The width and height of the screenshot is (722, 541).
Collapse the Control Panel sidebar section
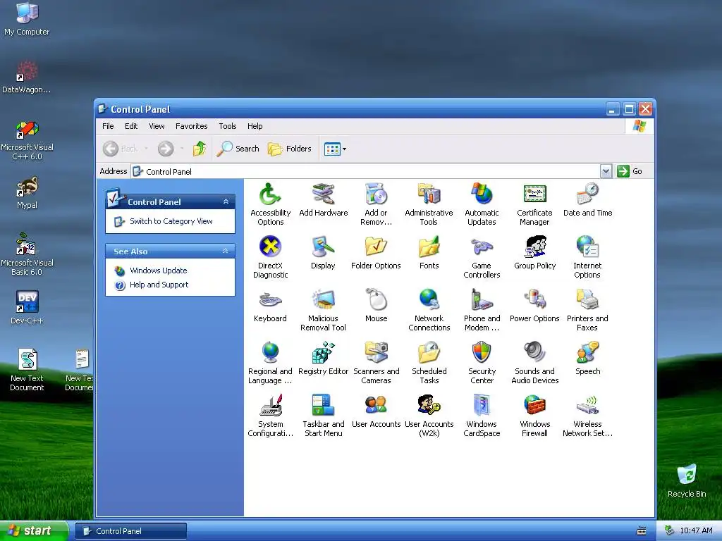coord(226,201)
